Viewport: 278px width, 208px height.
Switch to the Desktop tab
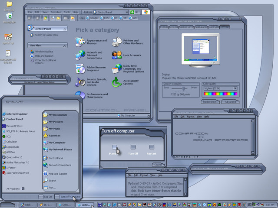click(x=174, y=27)
